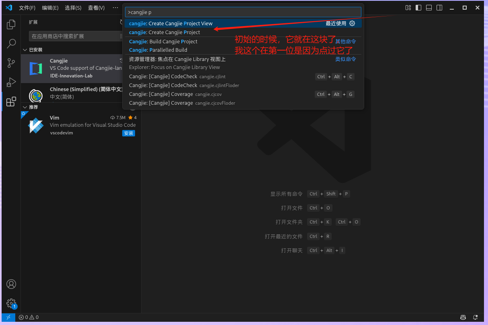Image resolution: width=488 pixels, height=325 pixels.
Task: Install the Vim extension
Action: (x=129, y=133)
